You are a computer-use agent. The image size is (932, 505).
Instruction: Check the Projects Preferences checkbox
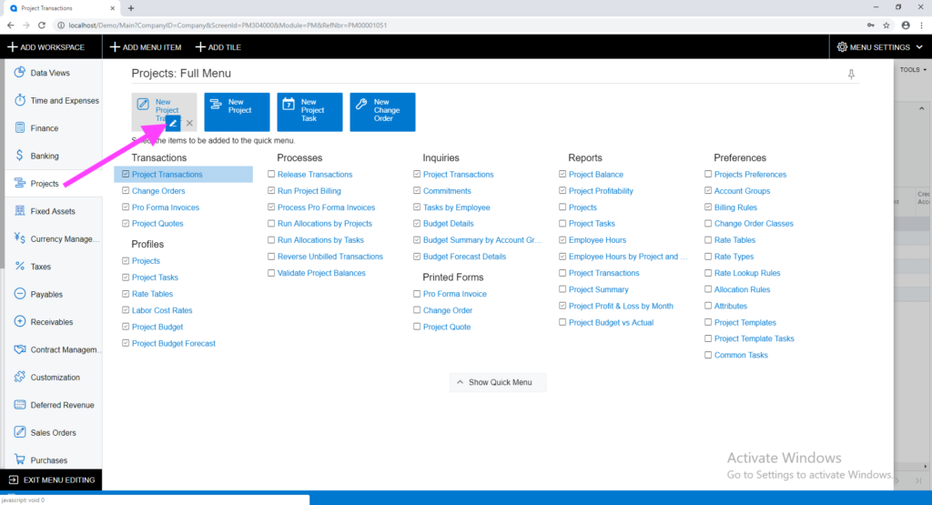pyautogui.click(x=708, y=174)
